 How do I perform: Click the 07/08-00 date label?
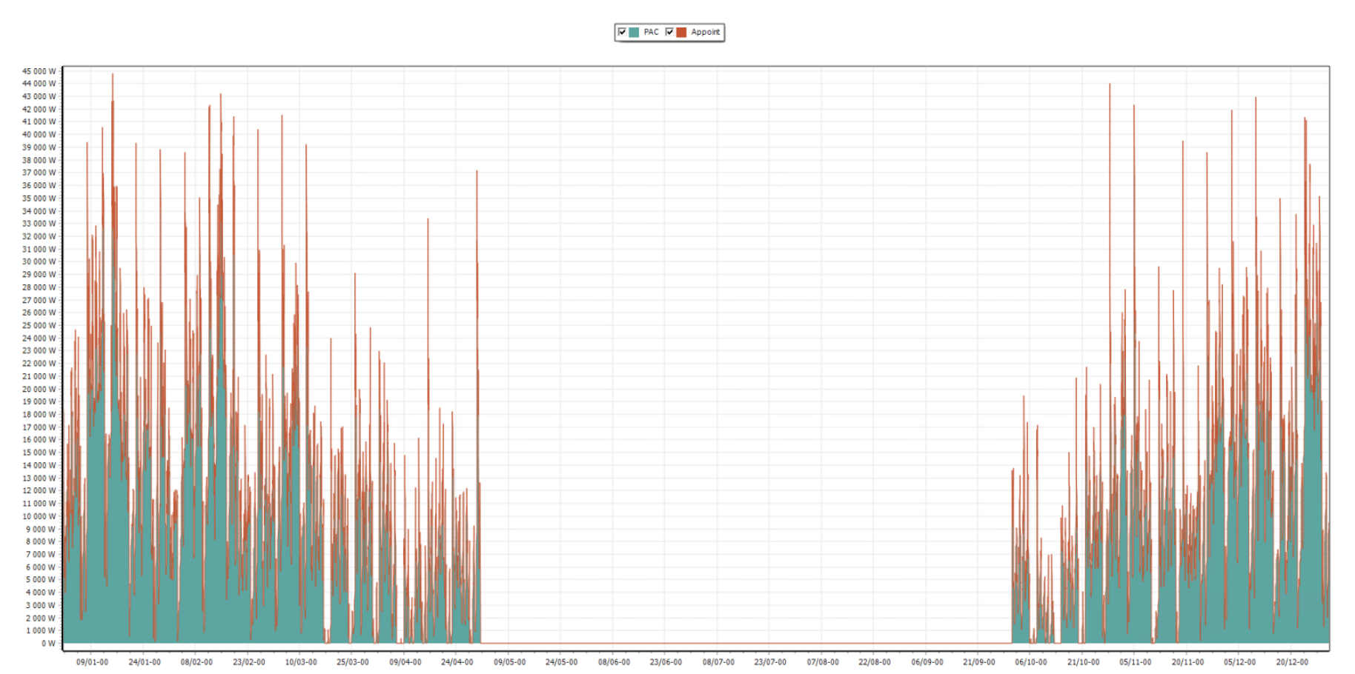[x=823, y=662]
